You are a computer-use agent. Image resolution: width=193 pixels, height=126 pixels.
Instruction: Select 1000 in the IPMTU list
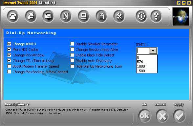click(147, 66)
